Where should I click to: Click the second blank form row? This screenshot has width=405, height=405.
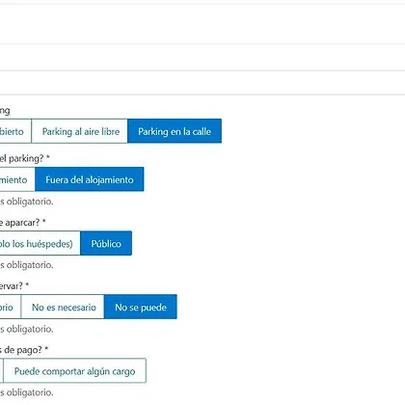[202, 57]
